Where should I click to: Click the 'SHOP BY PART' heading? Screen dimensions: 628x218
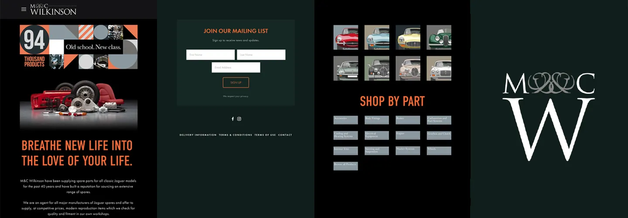[392, 101]
